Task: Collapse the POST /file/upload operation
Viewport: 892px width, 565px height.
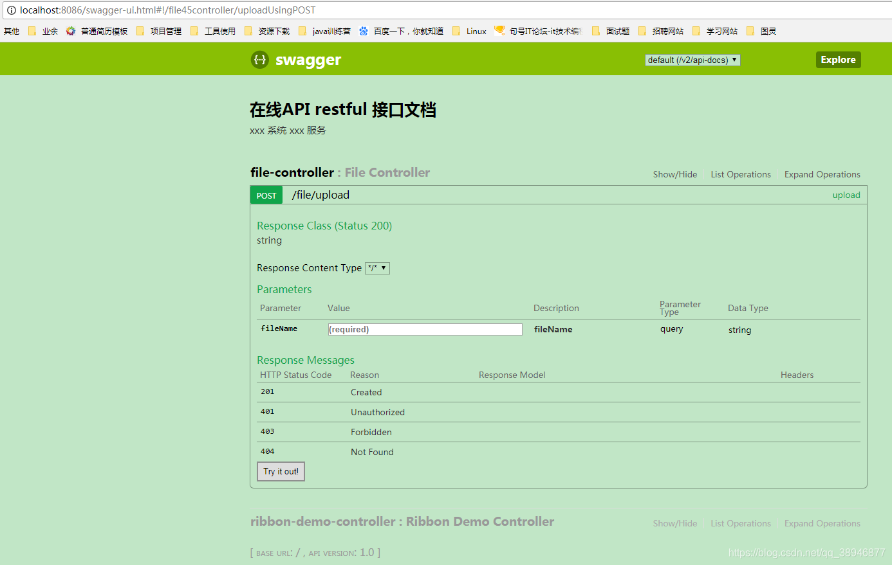Action: (x=321, y=195)
